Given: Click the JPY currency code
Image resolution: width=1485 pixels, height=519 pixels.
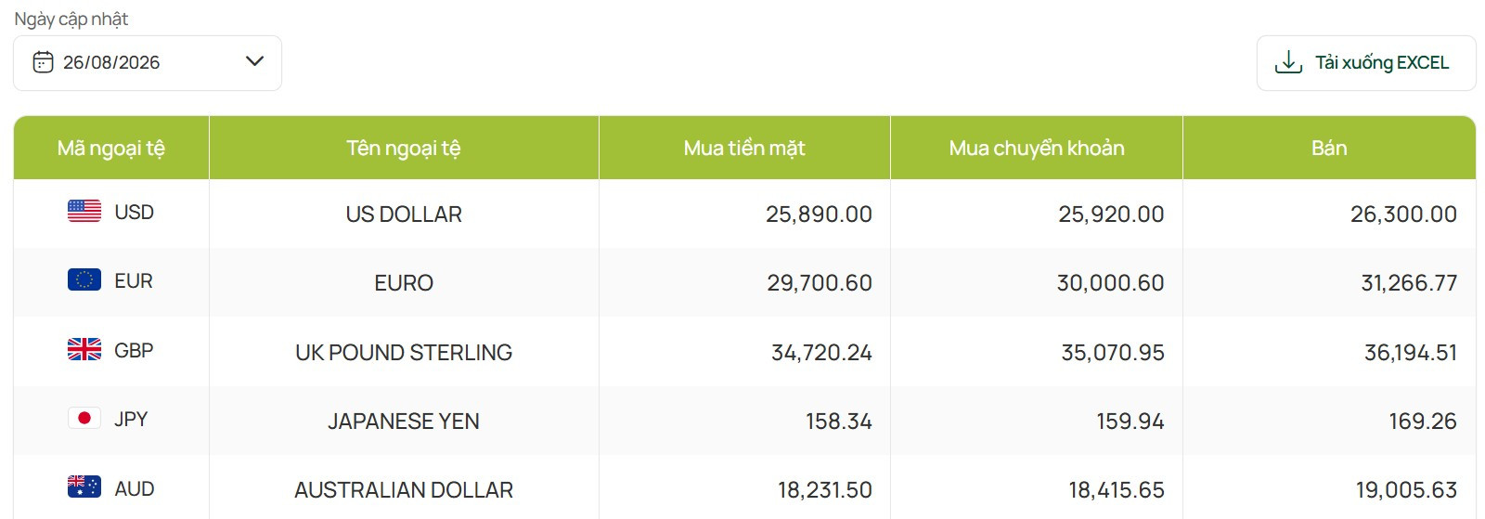Looking at the screenshot, I should 131,419.
